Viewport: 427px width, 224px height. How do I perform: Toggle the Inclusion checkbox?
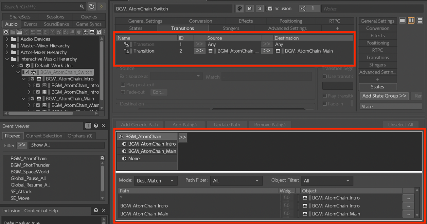(x=270, y=9)
